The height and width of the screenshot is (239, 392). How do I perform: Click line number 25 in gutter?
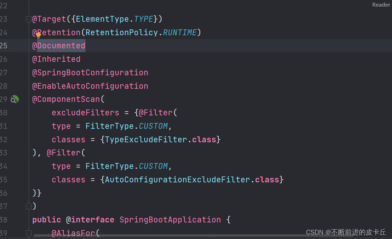3,46
